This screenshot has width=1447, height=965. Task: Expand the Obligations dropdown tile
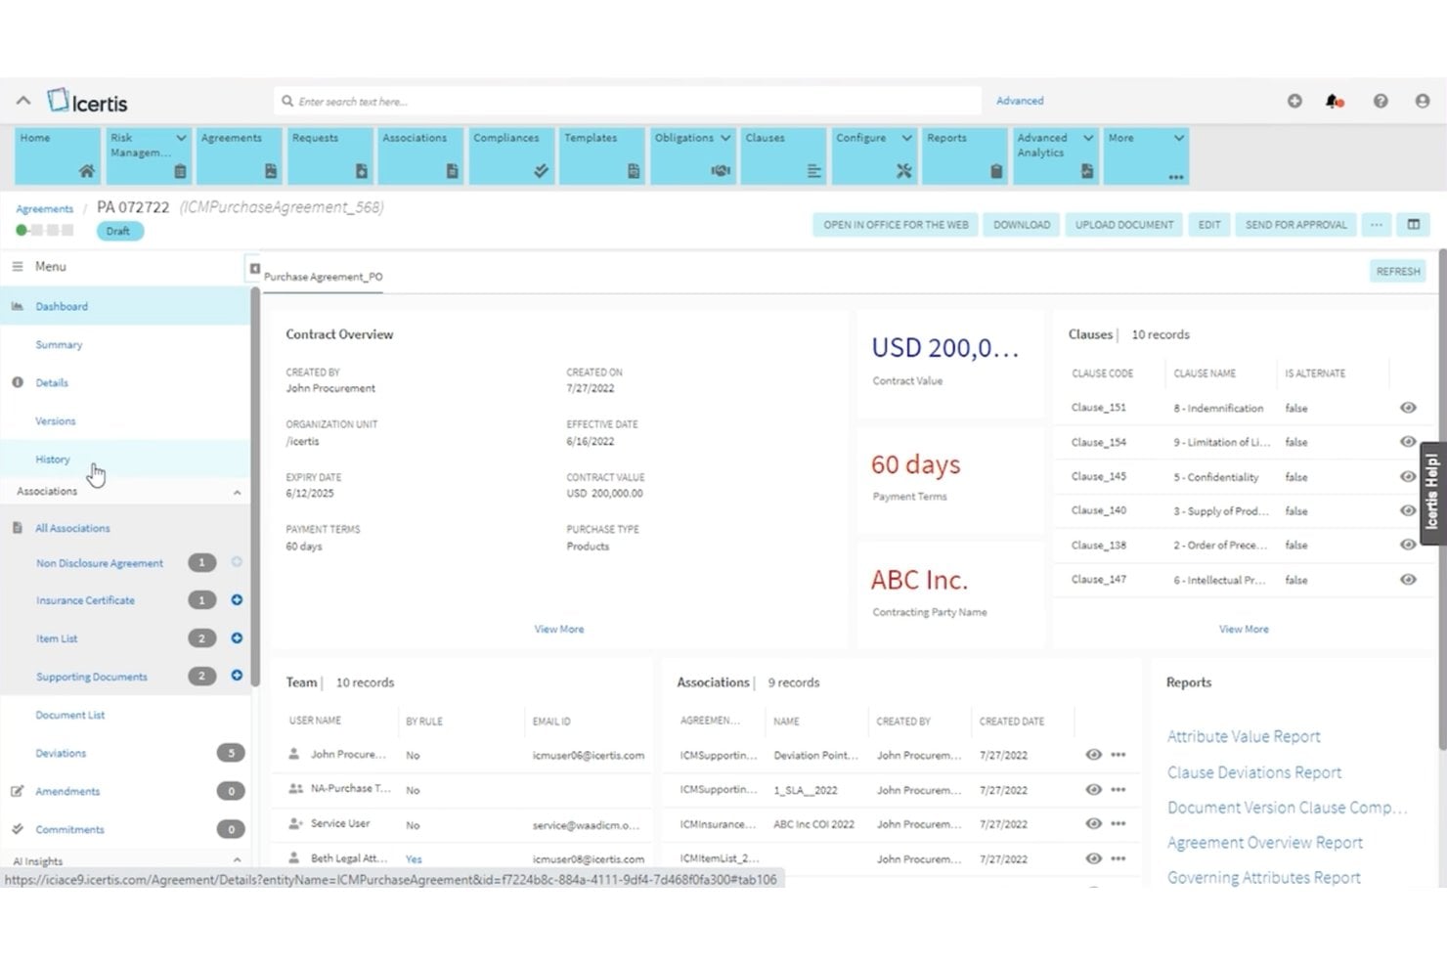point(725,138)
